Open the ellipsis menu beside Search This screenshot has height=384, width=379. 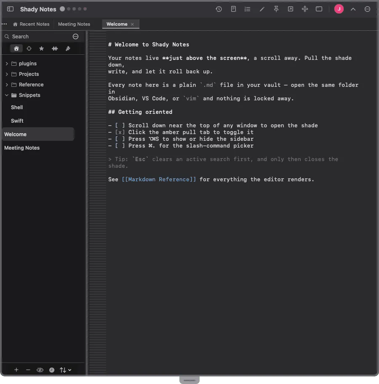pyautogui.click(x=76, y=37)
